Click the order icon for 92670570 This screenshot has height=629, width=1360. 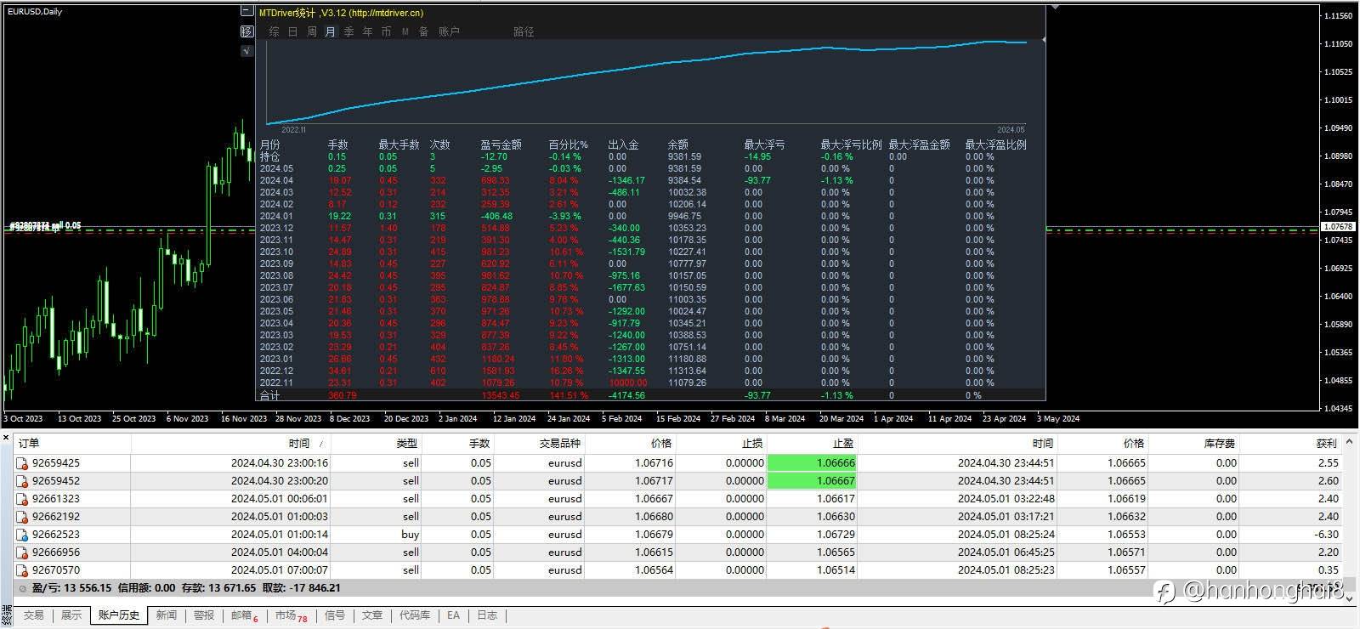pyautogui.click(x=23, y=570)
